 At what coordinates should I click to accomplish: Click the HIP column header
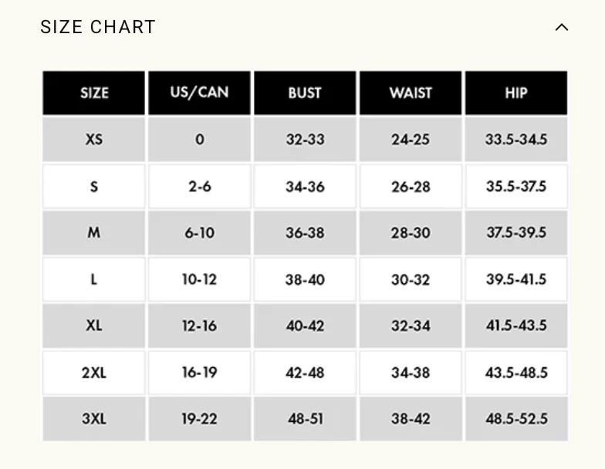pyautogui.click(x=516, y=93)
